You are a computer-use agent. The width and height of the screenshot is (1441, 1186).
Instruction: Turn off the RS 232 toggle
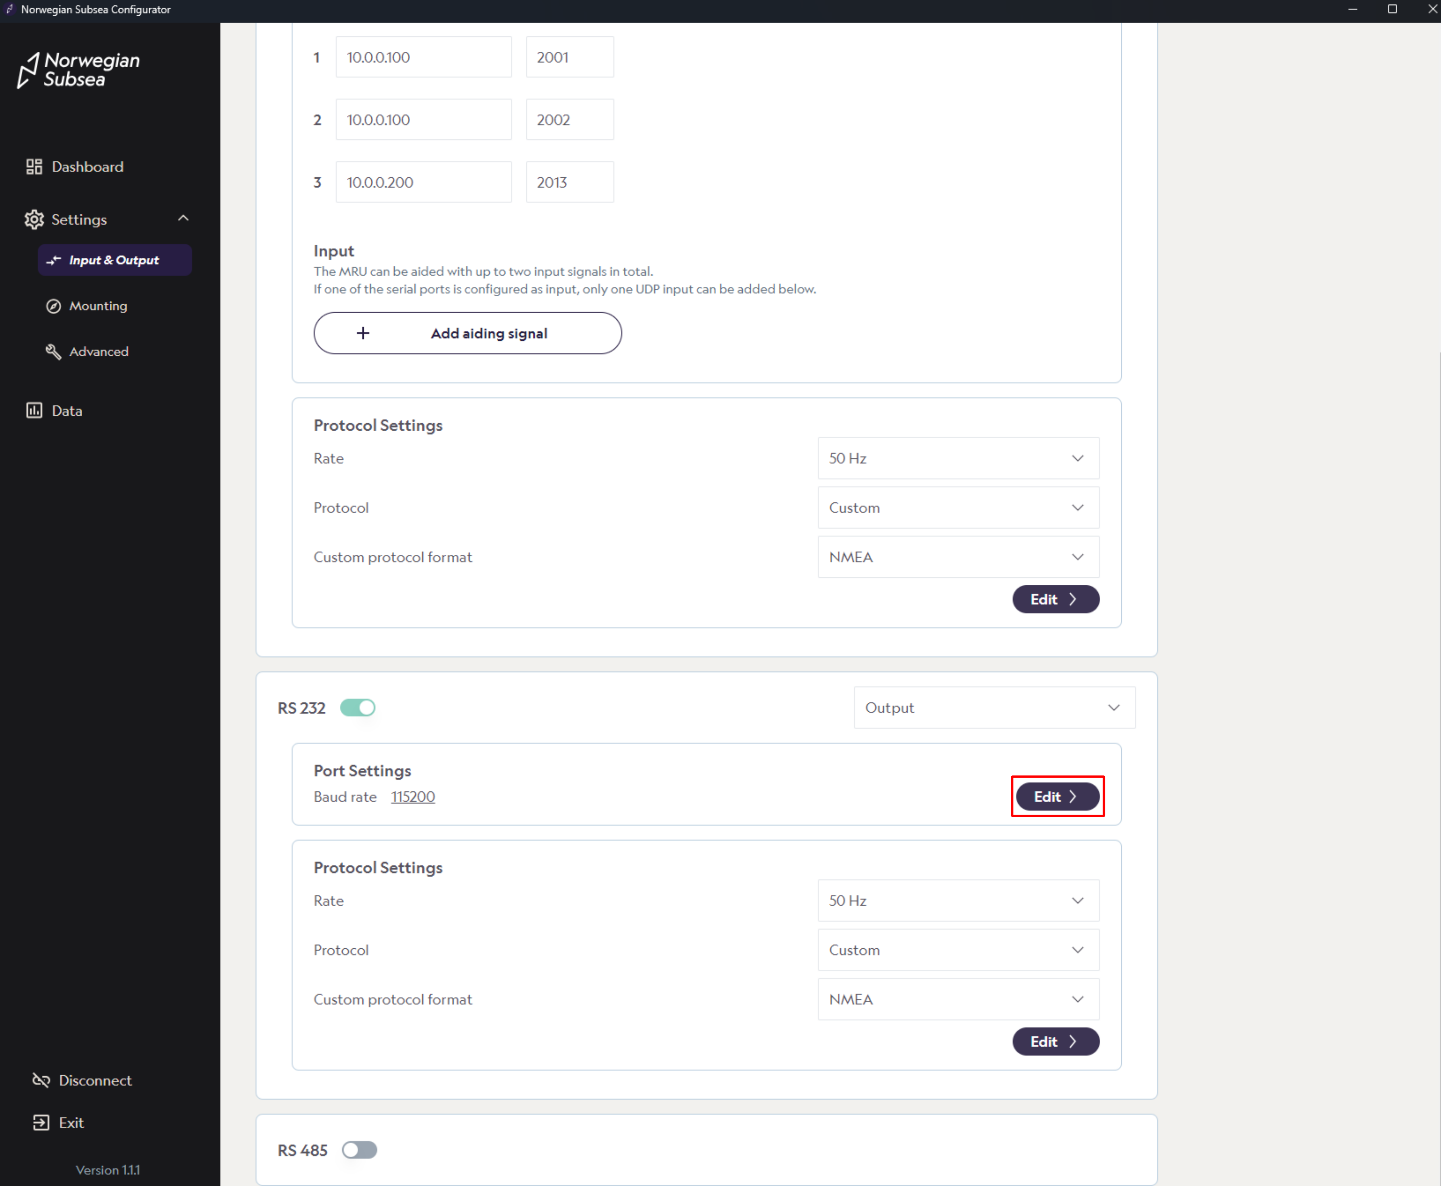pyautogui.click(x=358, y=708)
